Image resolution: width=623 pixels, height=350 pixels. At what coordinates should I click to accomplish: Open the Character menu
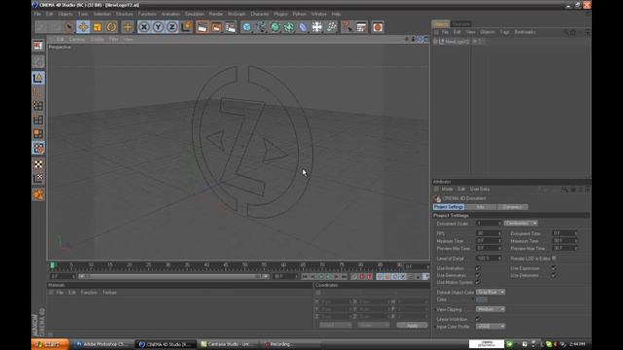tap(260, 14)
